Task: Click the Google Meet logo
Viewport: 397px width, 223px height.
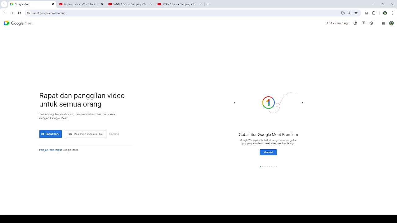Action: click(x=18, y=23)
